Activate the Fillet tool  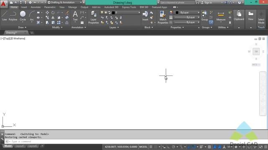(59, 17)
